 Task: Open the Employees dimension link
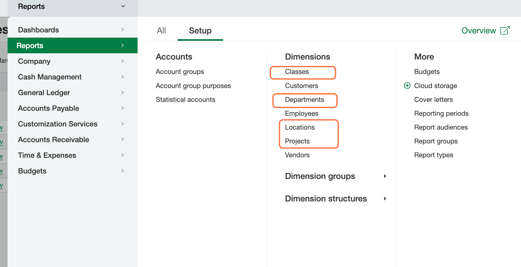coord(301,113)
